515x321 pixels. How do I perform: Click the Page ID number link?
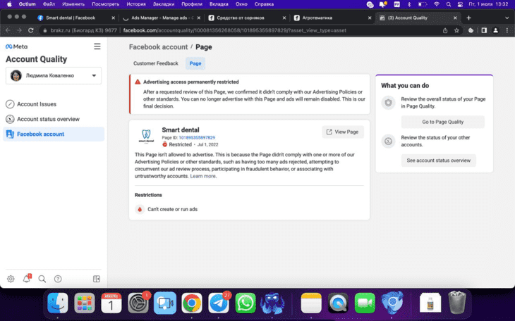tap(197, 138)
